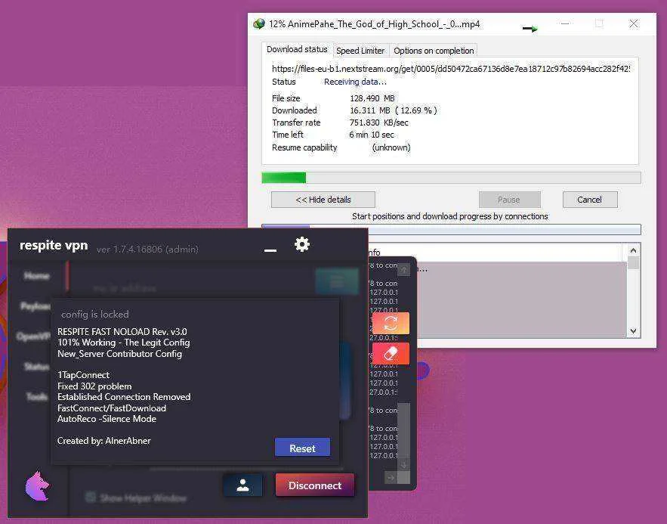The image size is (667, 524).
Task: Open OpenVPN section in vpn sidebar
Action: (x=34, y=336)
